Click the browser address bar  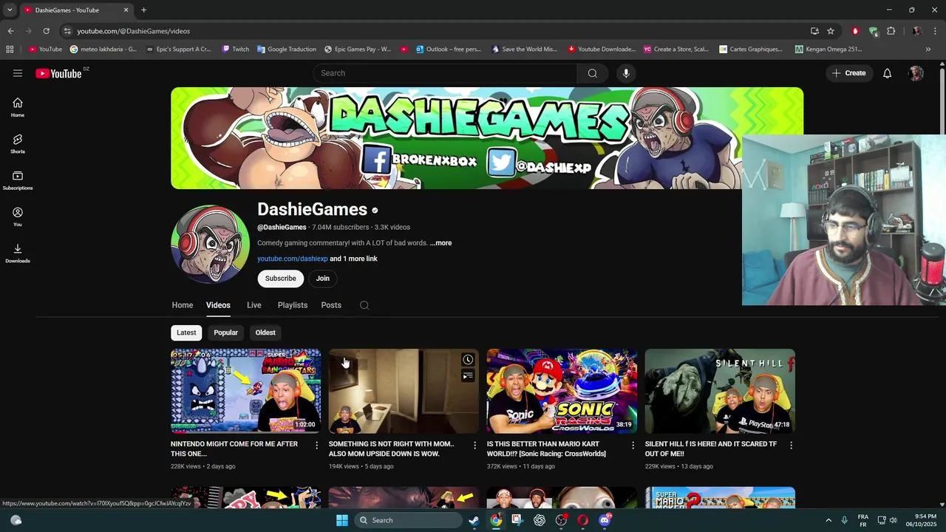pyautogui.click(x=436, y=31)
